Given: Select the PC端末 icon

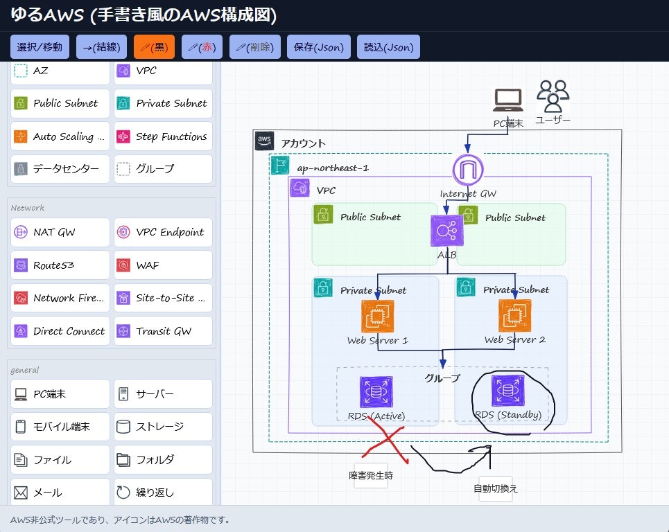Looking at the screenshot, I should 60,393.
